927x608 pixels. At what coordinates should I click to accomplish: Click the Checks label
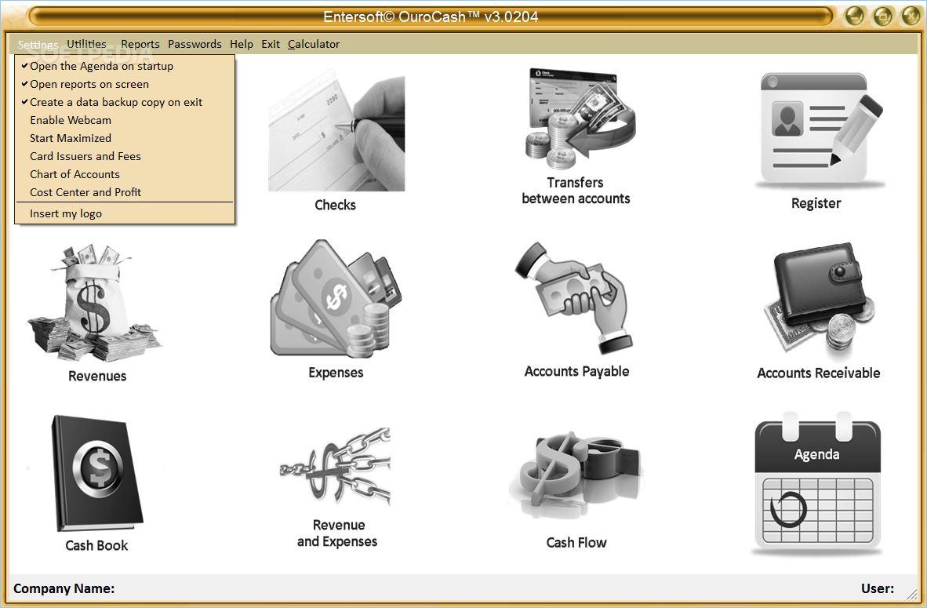click(x=335, y=206)
